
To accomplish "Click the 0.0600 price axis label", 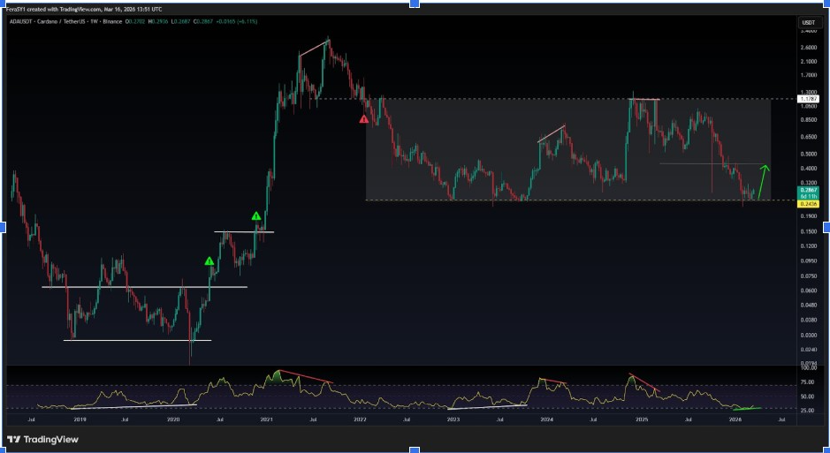I will (810, 291).
